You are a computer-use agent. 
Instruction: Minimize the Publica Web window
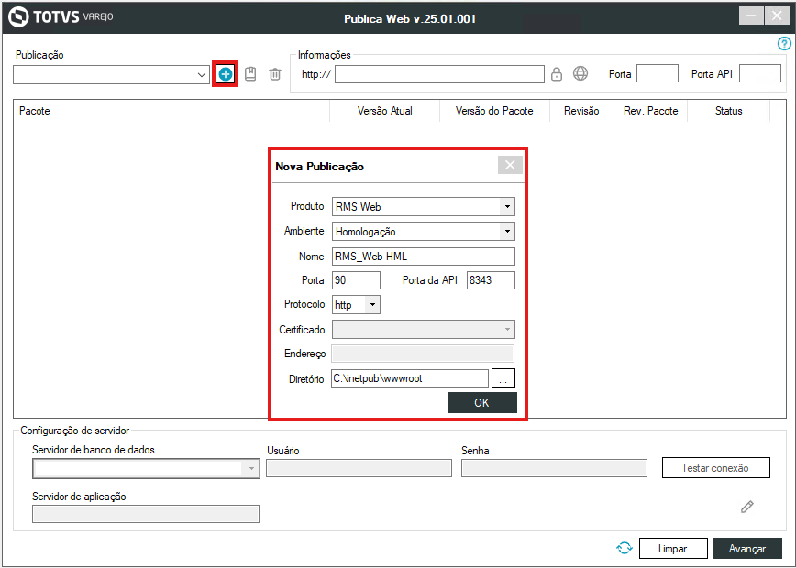pyautogui.click(x=751, y=16)
